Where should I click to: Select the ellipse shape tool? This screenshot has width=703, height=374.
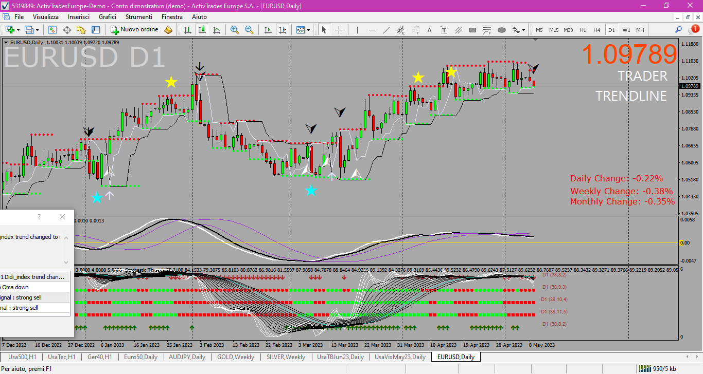pos(501,30)
